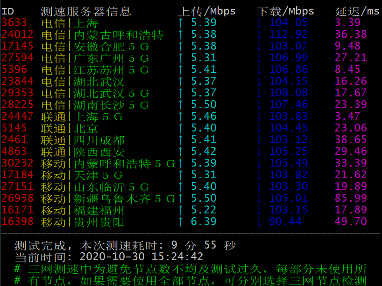Screen dimensions: 382x286
Task: Click the 下载/Mbps column header
Action: pos(285,12)
